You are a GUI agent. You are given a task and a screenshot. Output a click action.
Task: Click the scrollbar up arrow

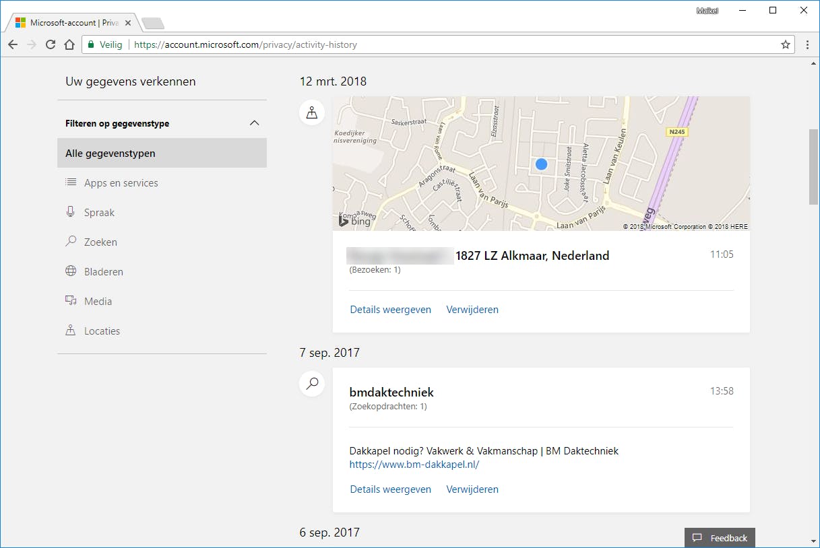813,63
